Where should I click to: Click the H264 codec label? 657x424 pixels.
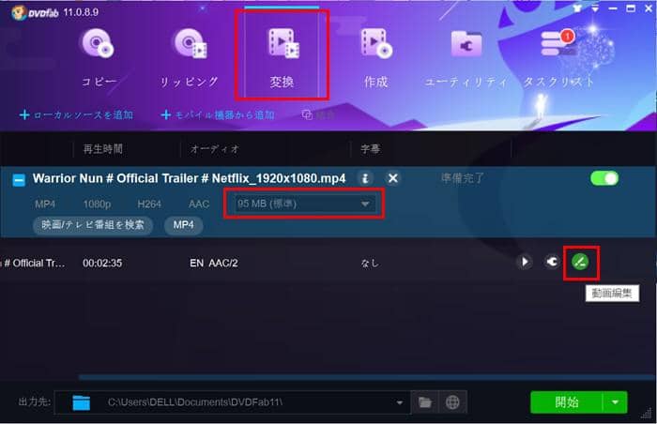[149, 204]
